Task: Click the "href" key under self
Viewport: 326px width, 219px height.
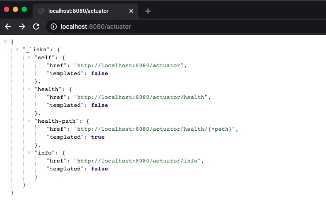Action: point(56,65)
